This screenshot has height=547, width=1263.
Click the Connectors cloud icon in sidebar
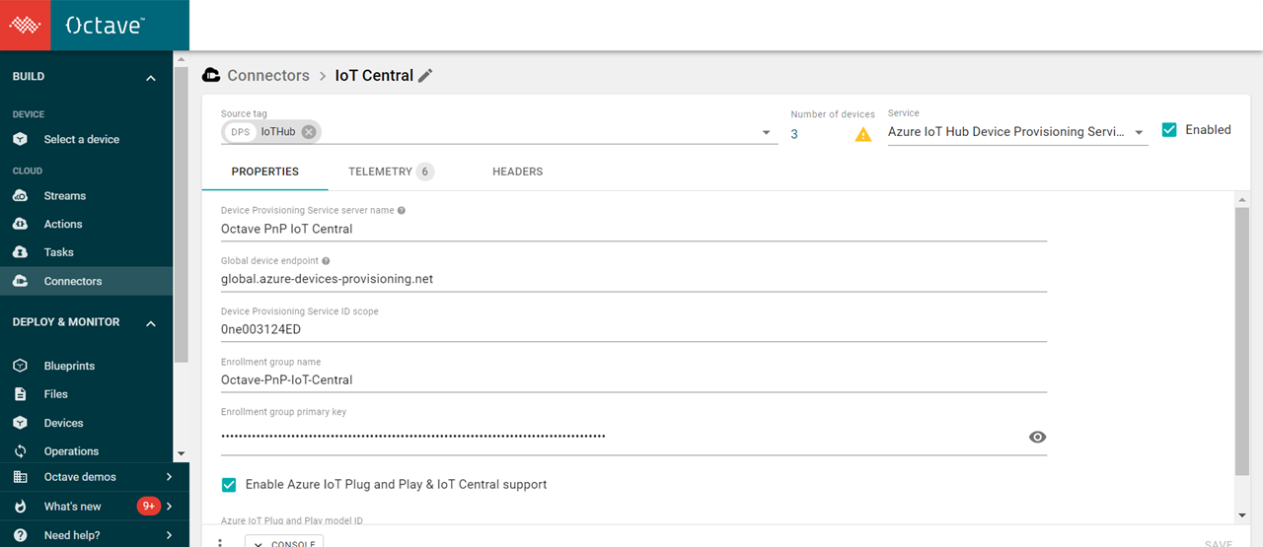(20, 281)
